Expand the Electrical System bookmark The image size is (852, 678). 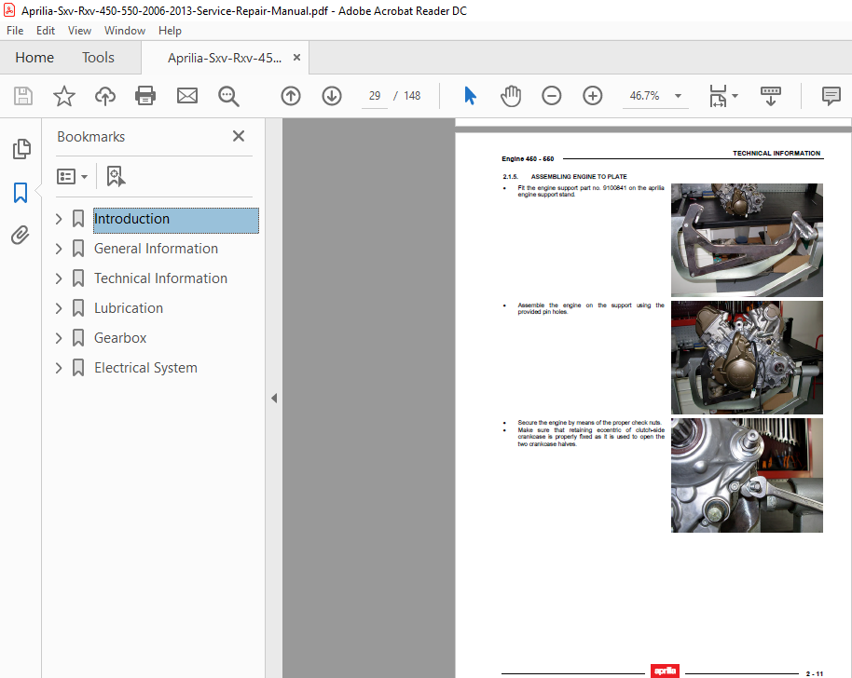tap(59, 369)
